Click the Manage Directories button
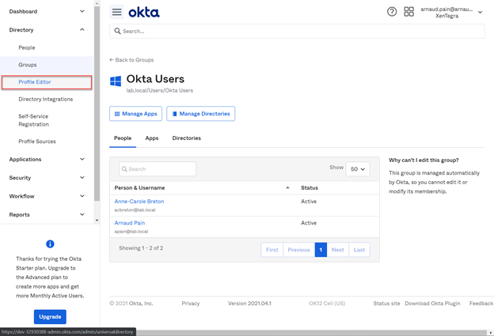The image size is (494, 336). tap(200, 114)
